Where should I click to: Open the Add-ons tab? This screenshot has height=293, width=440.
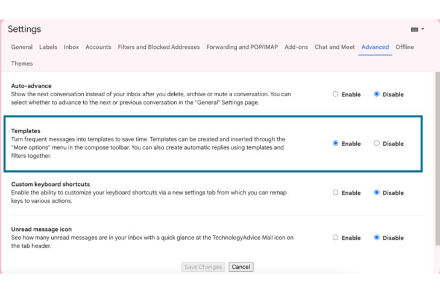pyautogui.click(x=297, y=47)
